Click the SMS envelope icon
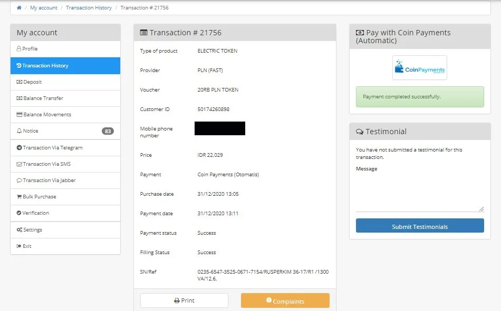 (x=19, y=164)
